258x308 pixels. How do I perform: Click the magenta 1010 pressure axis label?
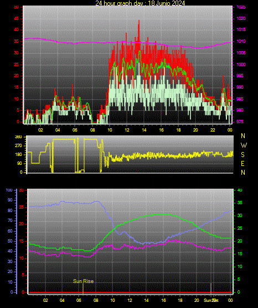pyautogui.click(x=241, y=41)
